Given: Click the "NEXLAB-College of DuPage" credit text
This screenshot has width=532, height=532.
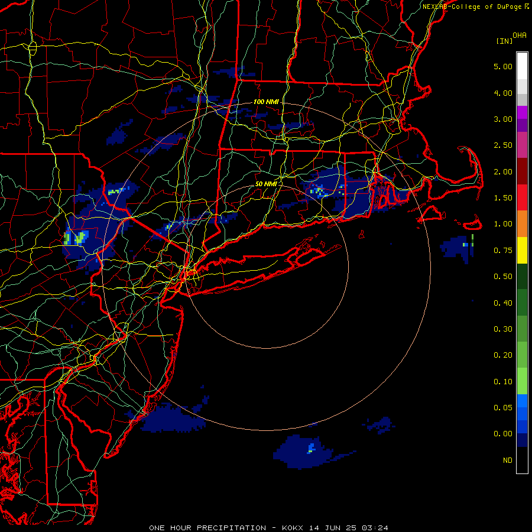Looking at the screenshot, I should (472, 7).
